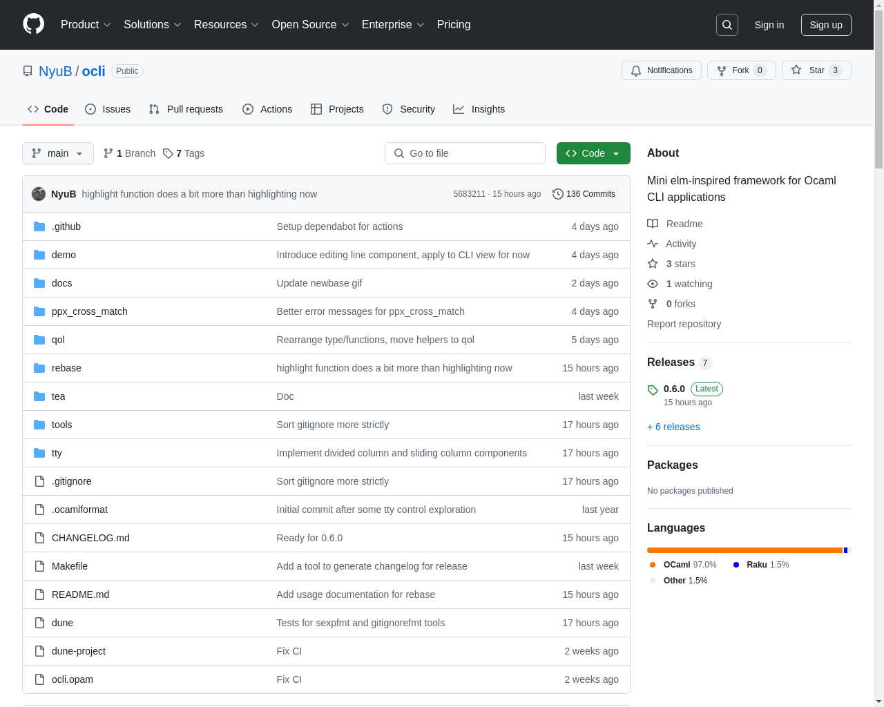Click commit hash 5683211

[470, 194]
